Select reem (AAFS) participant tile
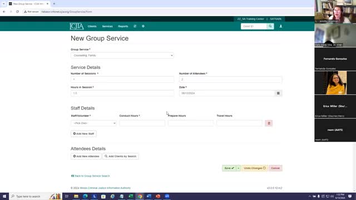This screenshot has height=200, width=356. pos(335,130)
